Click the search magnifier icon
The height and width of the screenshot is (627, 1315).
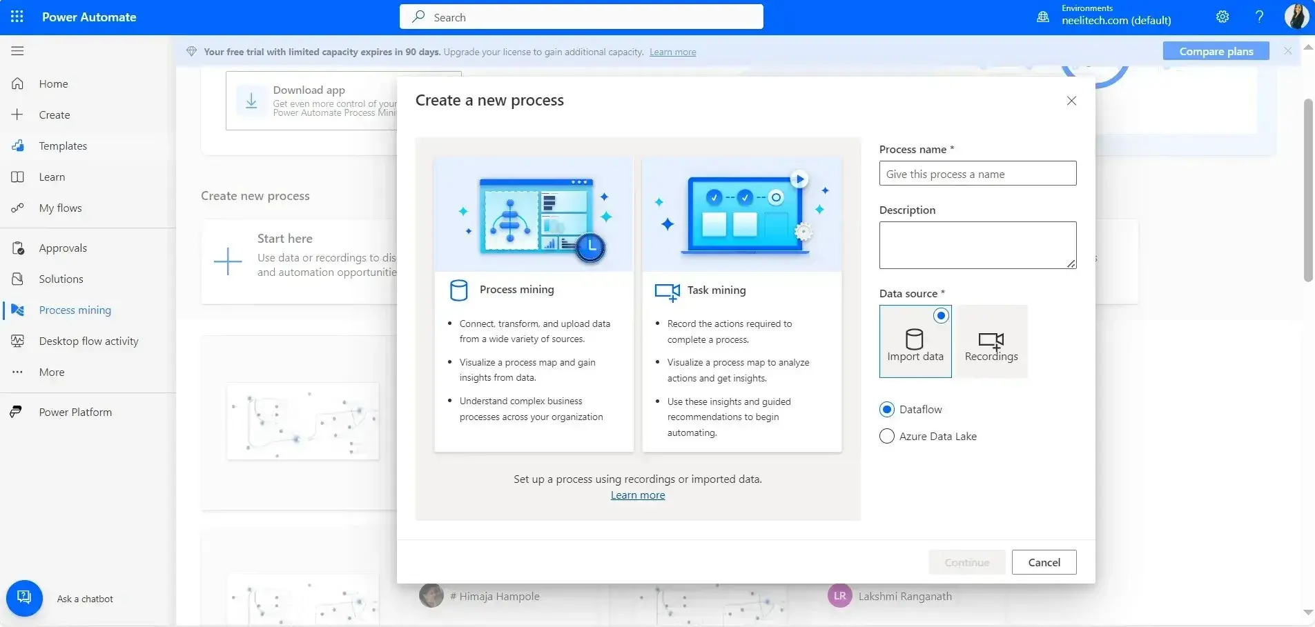click(418, 17)
